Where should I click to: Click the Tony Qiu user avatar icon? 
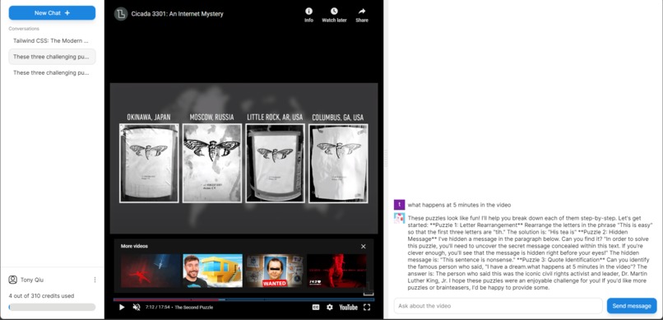pyautogui.click(x=13, y=280)
